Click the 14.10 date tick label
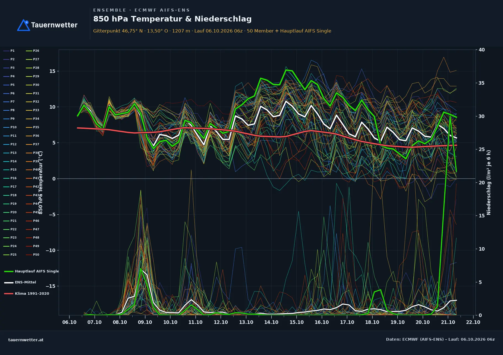Image resolution: width=503 pixels, height=355 pixels. pyautogui.click(x=271, y=322)
